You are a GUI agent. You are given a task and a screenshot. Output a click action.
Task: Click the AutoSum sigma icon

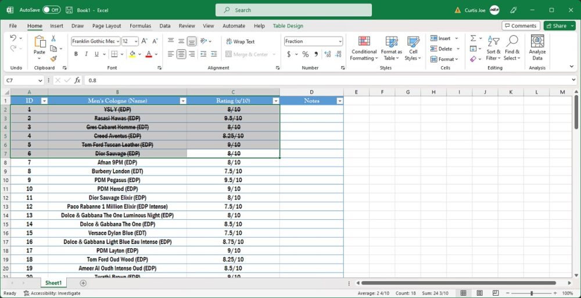pyautogui.click(x=473, y=38)
